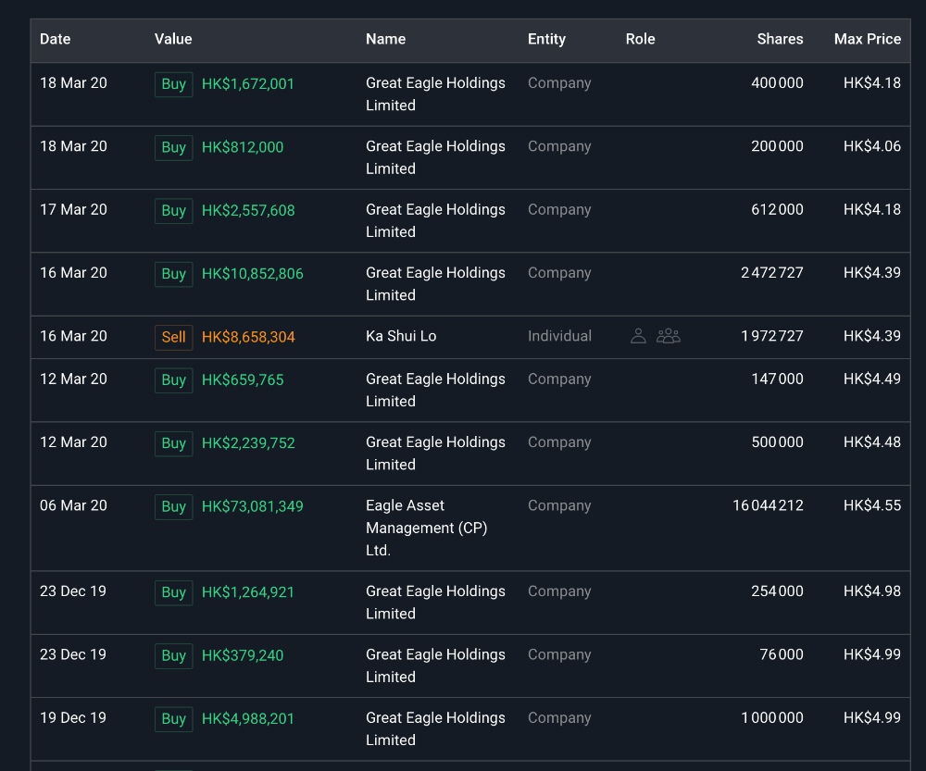
Task: Click the Entity column header
Action: click(546, 39)
